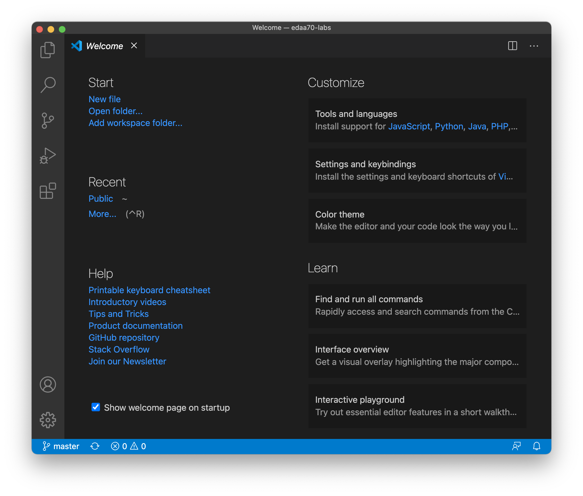Open the feedback icon in status bar
The image size is (583, 496).
516,446
